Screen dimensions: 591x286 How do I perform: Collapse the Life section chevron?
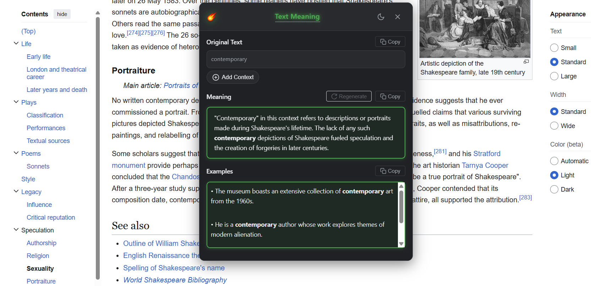coord(16,43)
